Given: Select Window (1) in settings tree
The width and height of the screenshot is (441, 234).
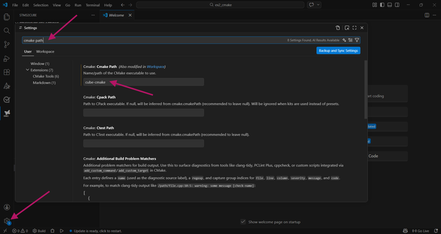Looking at the screenshot, I should [x=40, y=64].
